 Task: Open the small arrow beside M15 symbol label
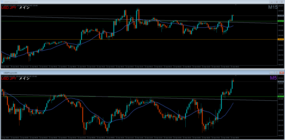2,6
